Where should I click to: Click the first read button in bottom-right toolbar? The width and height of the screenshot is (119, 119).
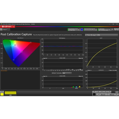point(98,92)
